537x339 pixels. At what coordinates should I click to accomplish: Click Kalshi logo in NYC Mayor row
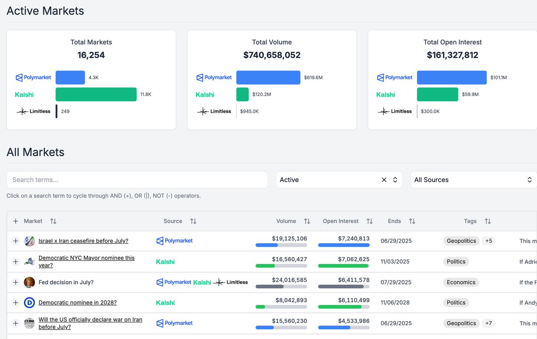pyautogui.click(x=165, y=262)
